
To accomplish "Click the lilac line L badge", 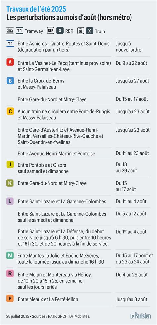I will pyautogui.click(x=10, y=201).
